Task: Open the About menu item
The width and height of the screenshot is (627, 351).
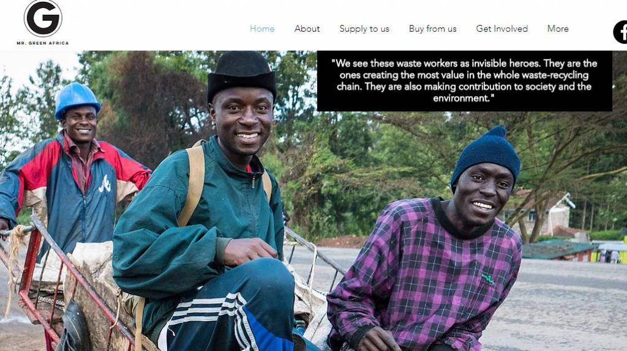Action: (x=307, y=29)
